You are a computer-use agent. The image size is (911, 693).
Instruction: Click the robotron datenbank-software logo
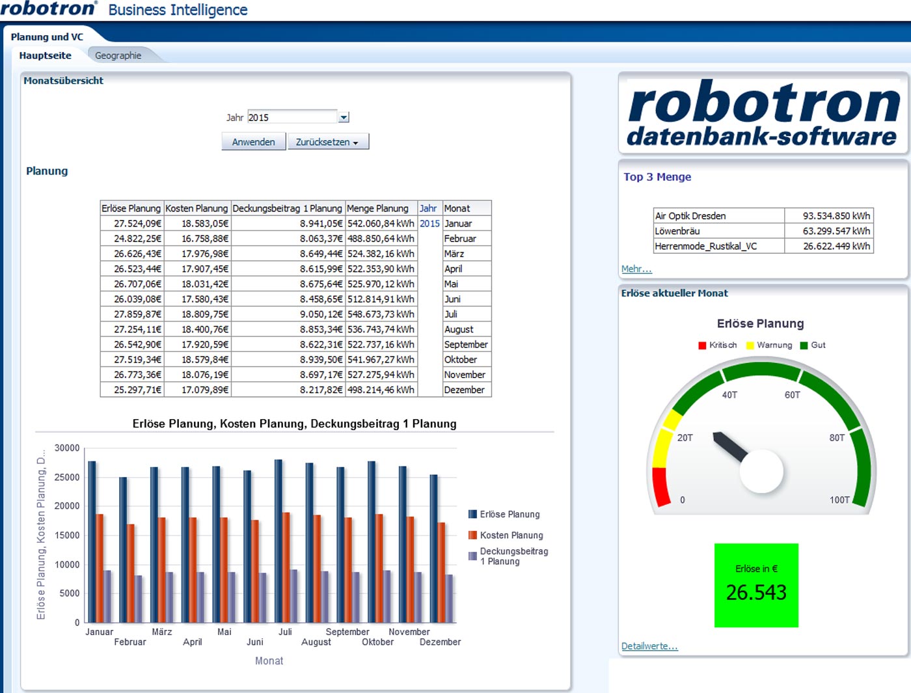click(x=763, y=114)
